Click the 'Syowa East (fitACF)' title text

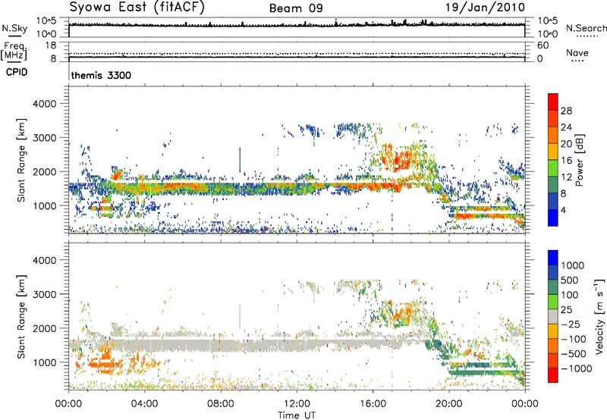coord(137,7)
